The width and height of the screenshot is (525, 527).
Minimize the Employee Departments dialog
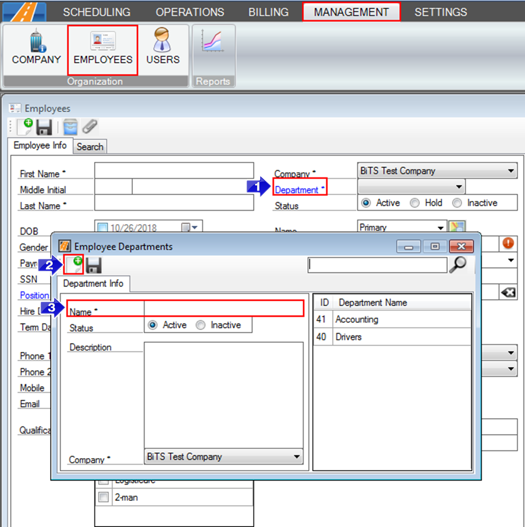coord(408,246)
